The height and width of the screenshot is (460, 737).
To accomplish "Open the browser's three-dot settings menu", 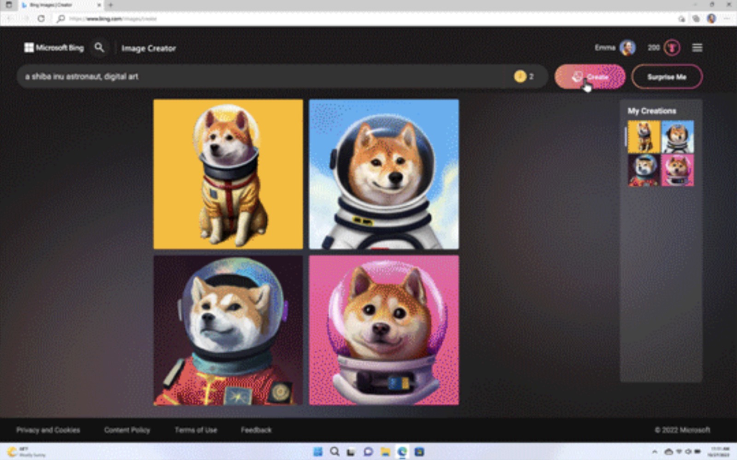I will (x=727, y=19).
